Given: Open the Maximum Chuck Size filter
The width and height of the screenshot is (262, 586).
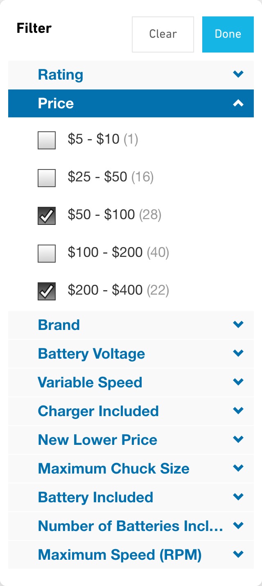Looking at the screenshot, I should click(x=131, y=468).
